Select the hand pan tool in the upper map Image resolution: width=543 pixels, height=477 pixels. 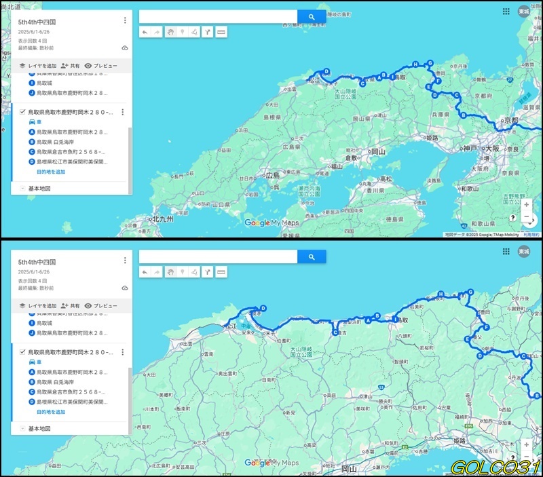click(x=170, y=31)
